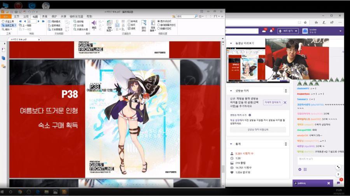Viewport: 350px width, 196px height.
Task: Open whispers chat bubble icon
Action: pos(339,183)
